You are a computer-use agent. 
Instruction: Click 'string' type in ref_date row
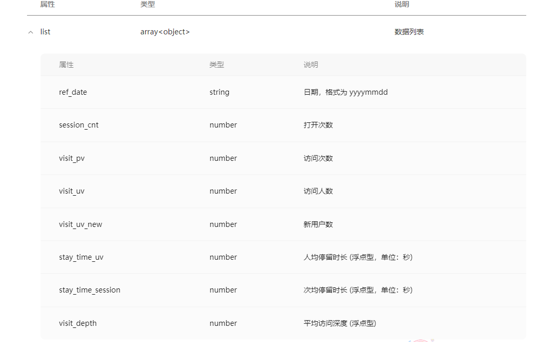(x=219, y=92)
